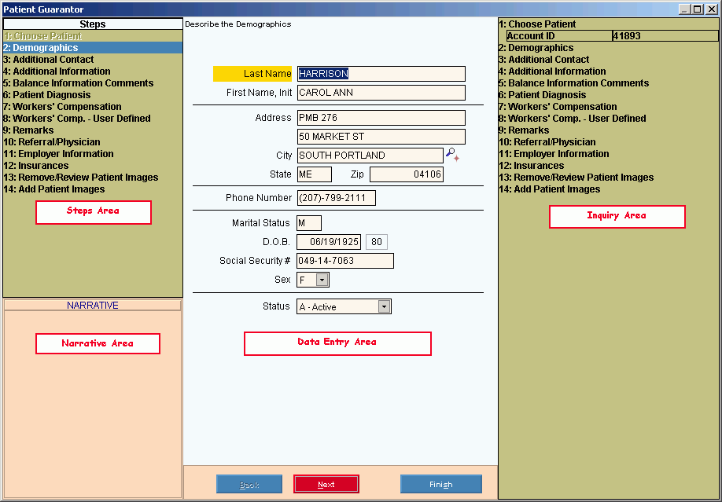This screenshot has height=502, width=722.
Task: Click 12: Insurances in Inquiry area
Action: (x=532, y=166)
